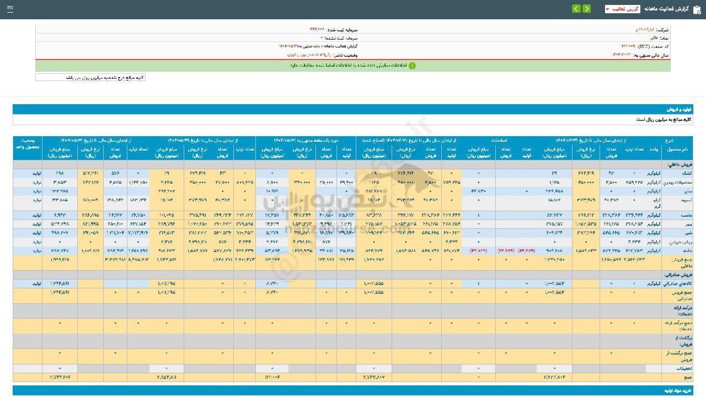This screenshot has height=397, width=706.
Task: Select the اصلاحات column group header
Action: tap(499, 141)
